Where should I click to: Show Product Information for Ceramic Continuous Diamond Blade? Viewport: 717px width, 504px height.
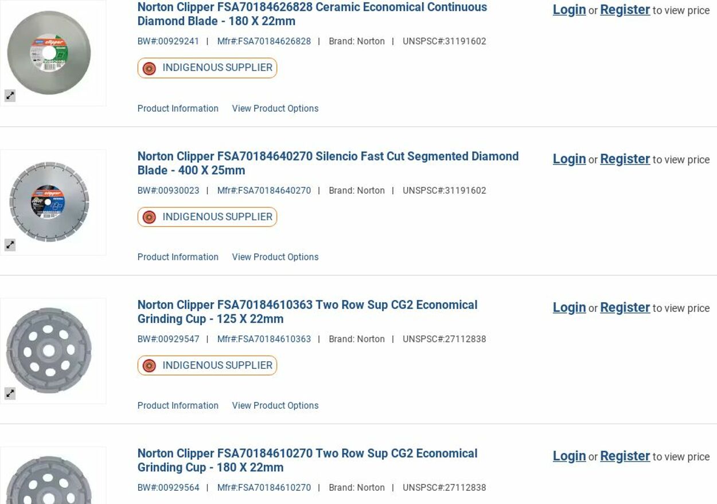[178, 108]
